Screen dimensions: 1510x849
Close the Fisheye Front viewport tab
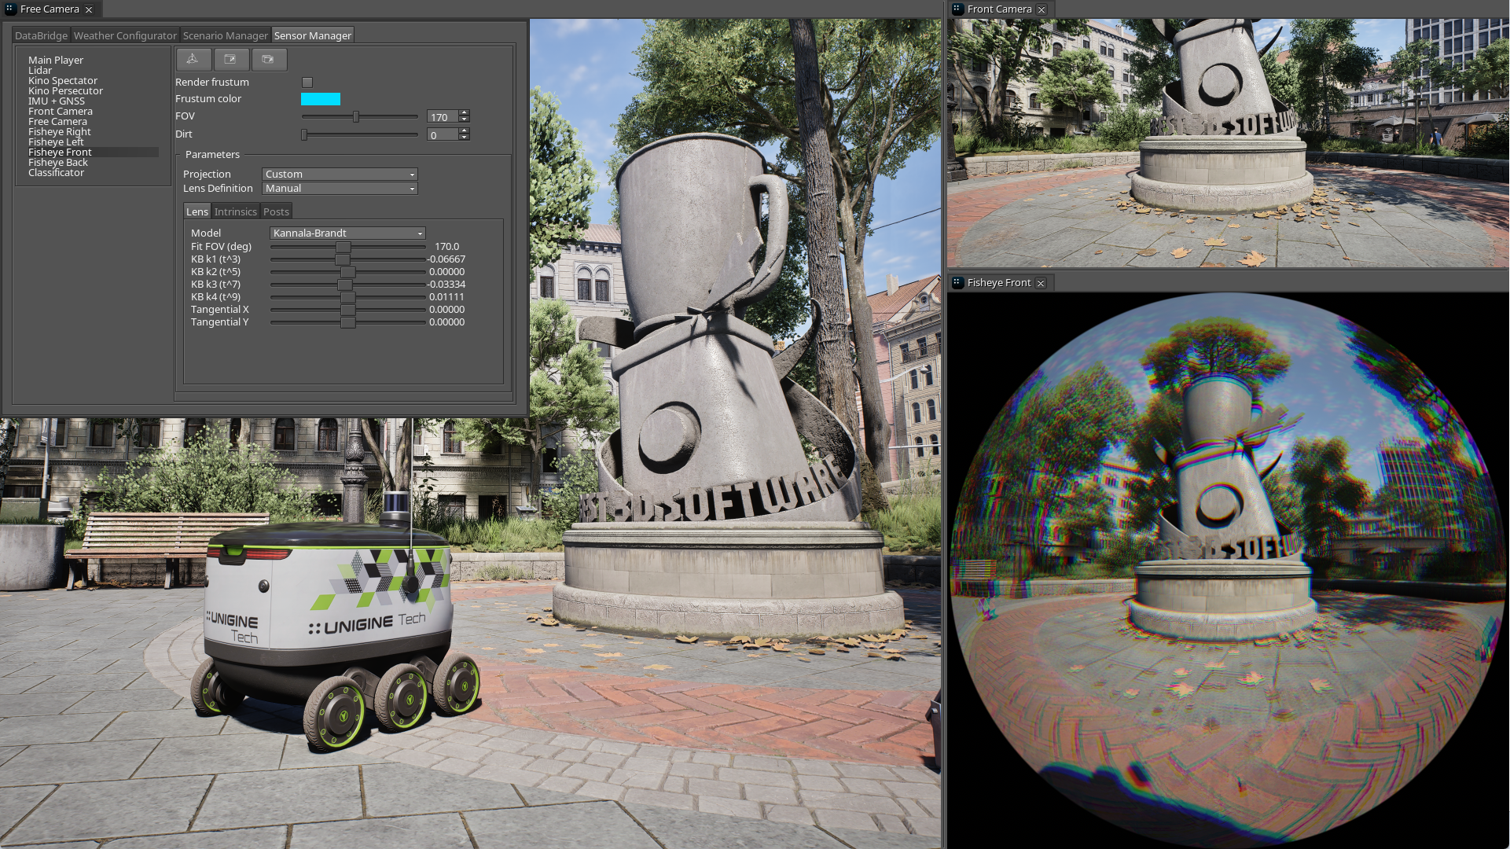click(1041, 283)
